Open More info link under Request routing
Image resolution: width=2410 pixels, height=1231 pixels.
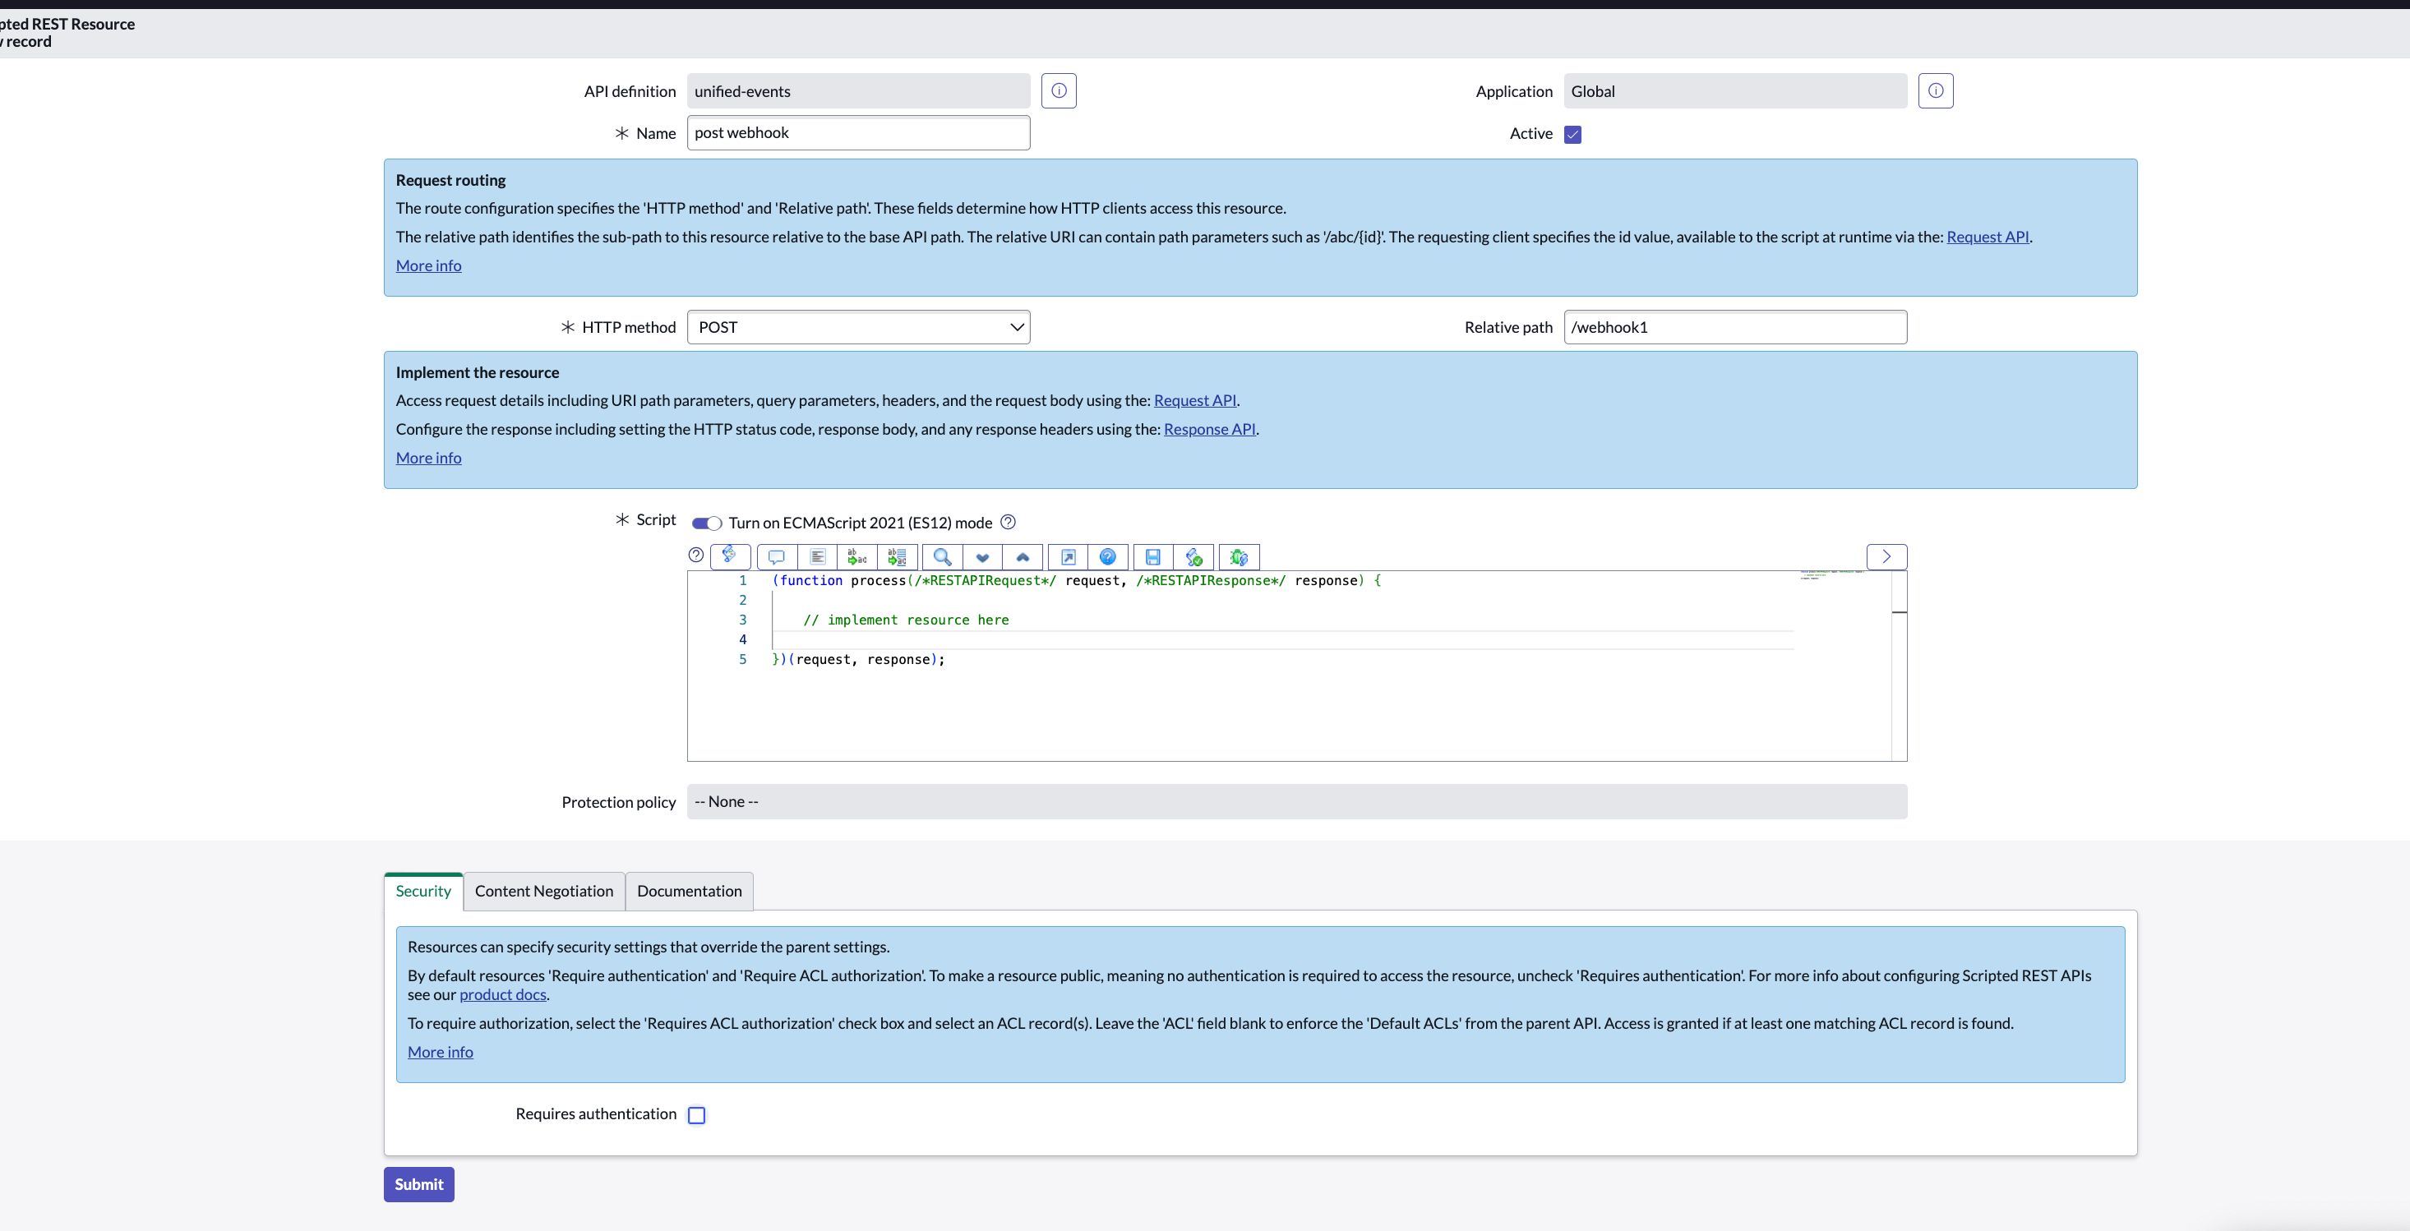(428, 265)
